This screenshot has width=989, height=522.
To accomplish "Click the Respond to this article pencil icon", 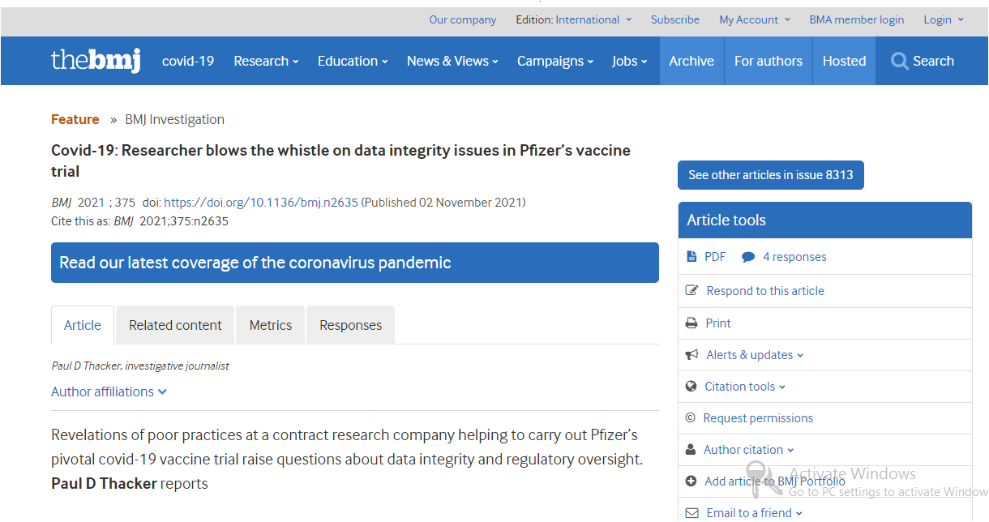I will 691,290.
